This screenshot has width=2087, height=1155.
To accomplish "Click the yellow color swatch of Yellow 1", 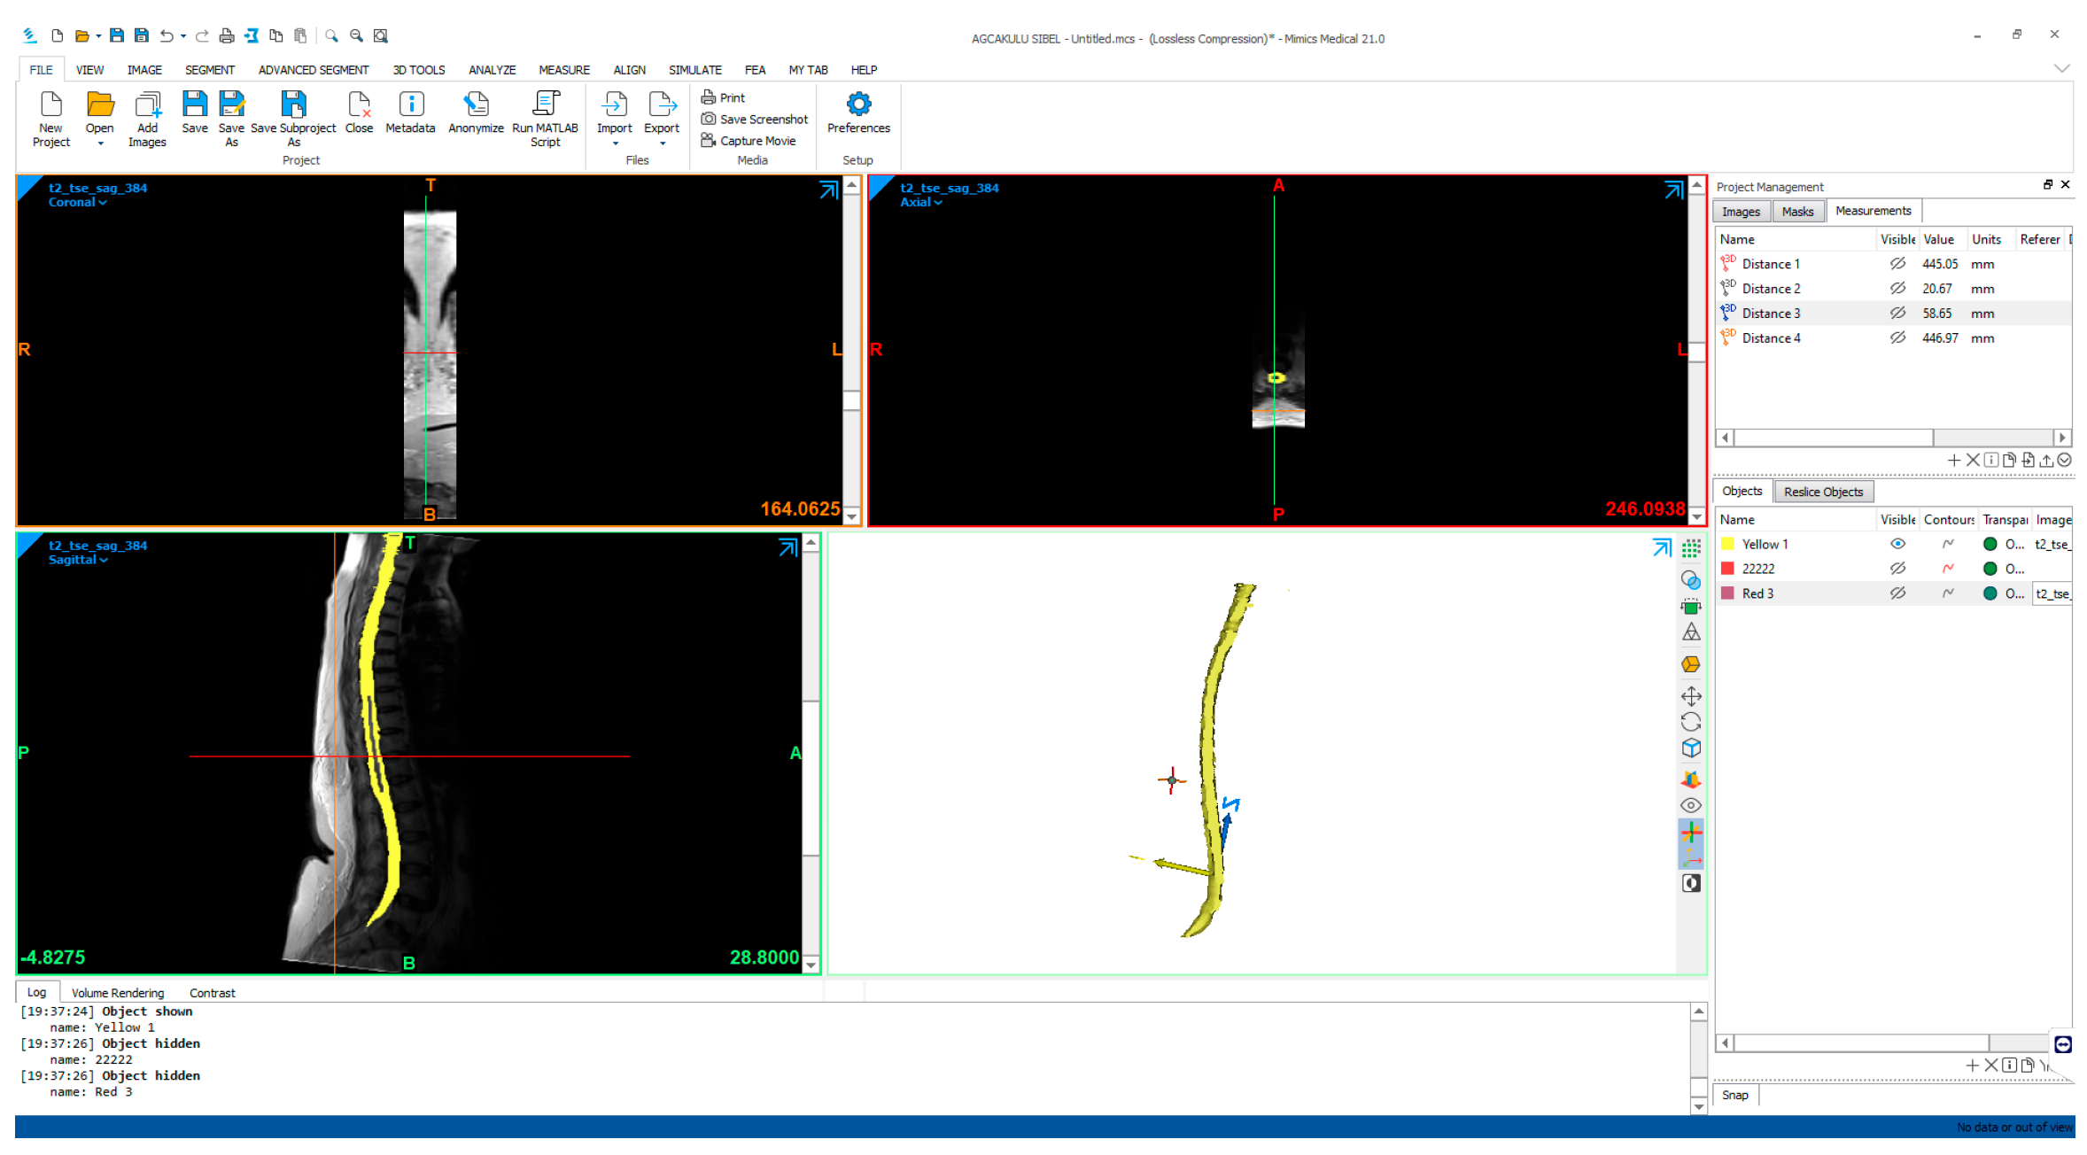I will click(1727, 545).
